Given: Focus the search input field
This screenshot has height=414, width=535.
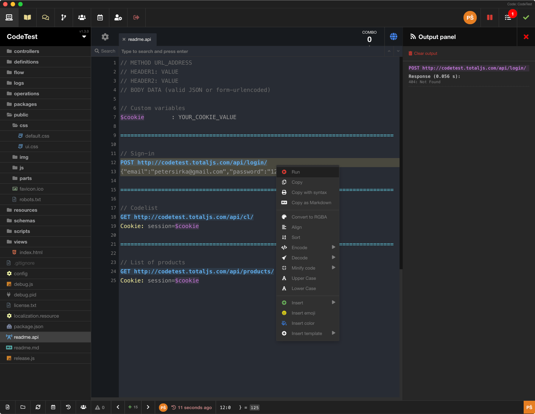Looking at the screenshot, I should pos(252,51).
